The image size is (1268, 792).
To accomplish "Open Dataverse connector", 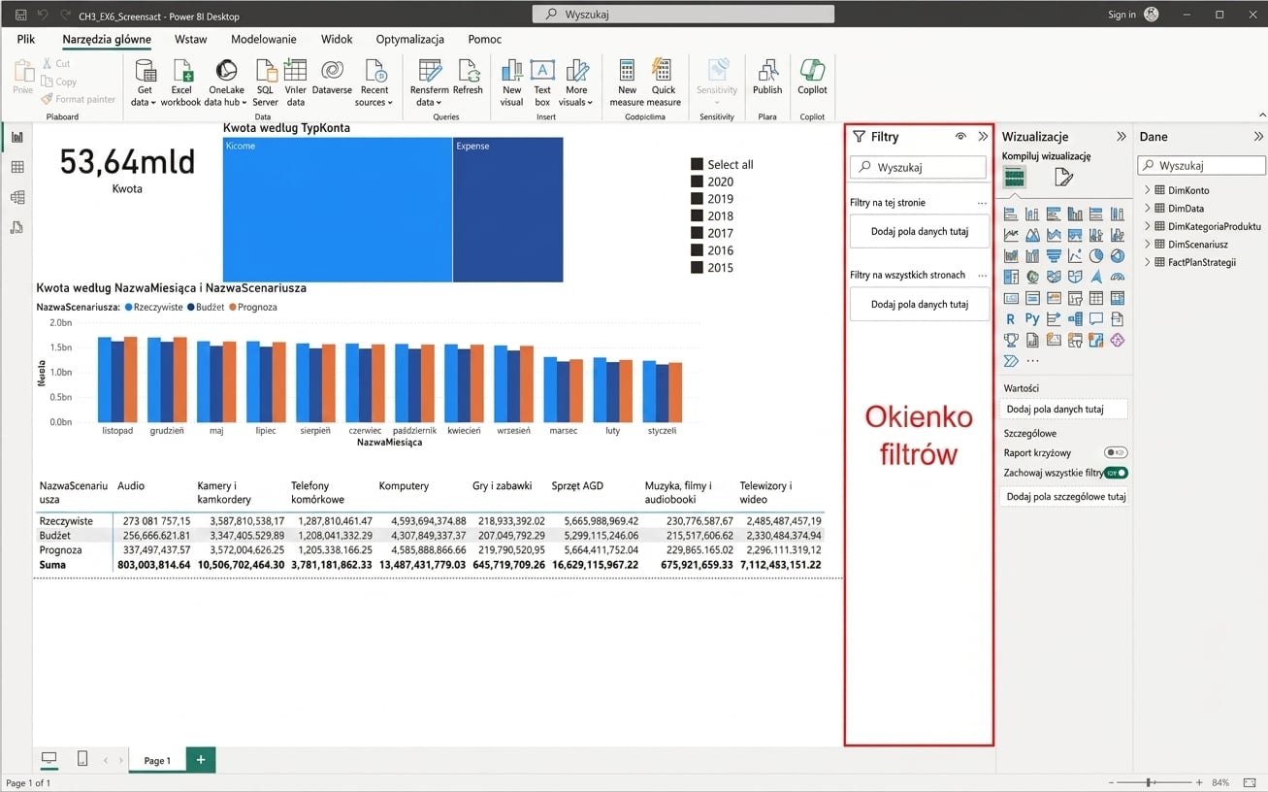I will tap(332, 78).
